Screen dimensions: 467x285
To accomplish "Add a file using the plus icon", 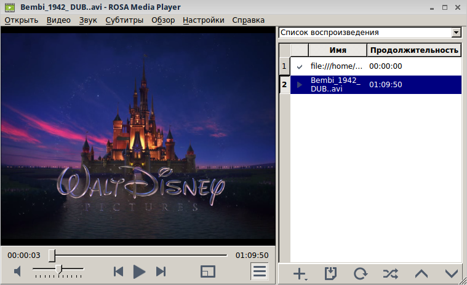I will point(300,274).
